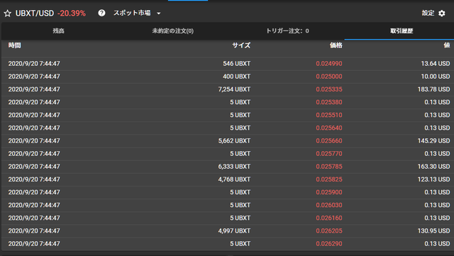Screen dimensions: 454x256
Task: Click price 0.026030
Action: tap(329, 205)
